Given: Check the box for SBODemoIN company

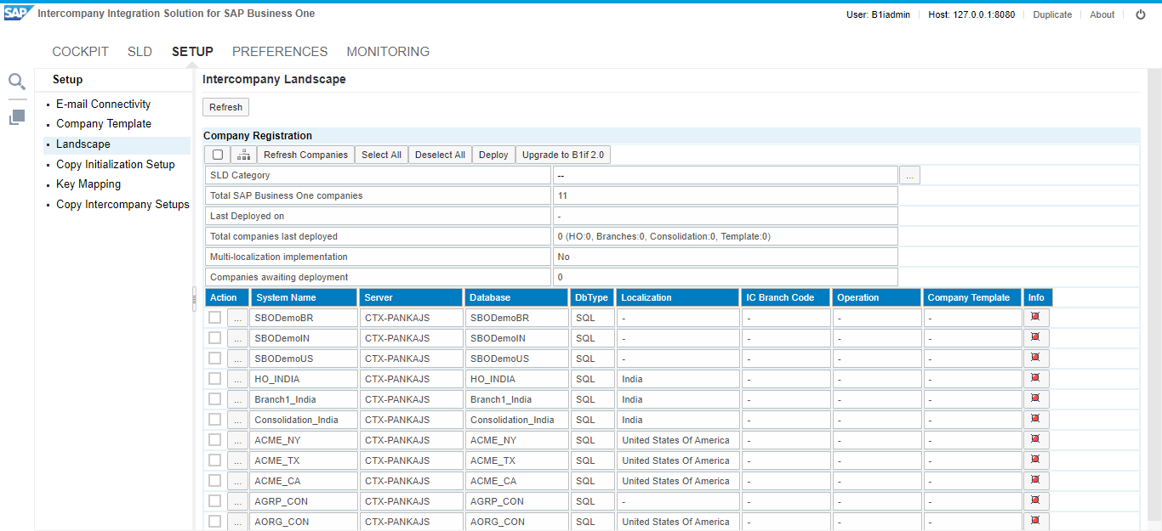Looking at the screenshot, I should (x=215, y=338).
